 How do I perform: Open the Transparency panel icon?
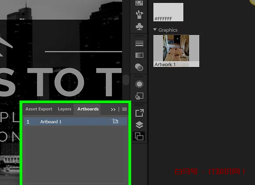click(139, 67)
